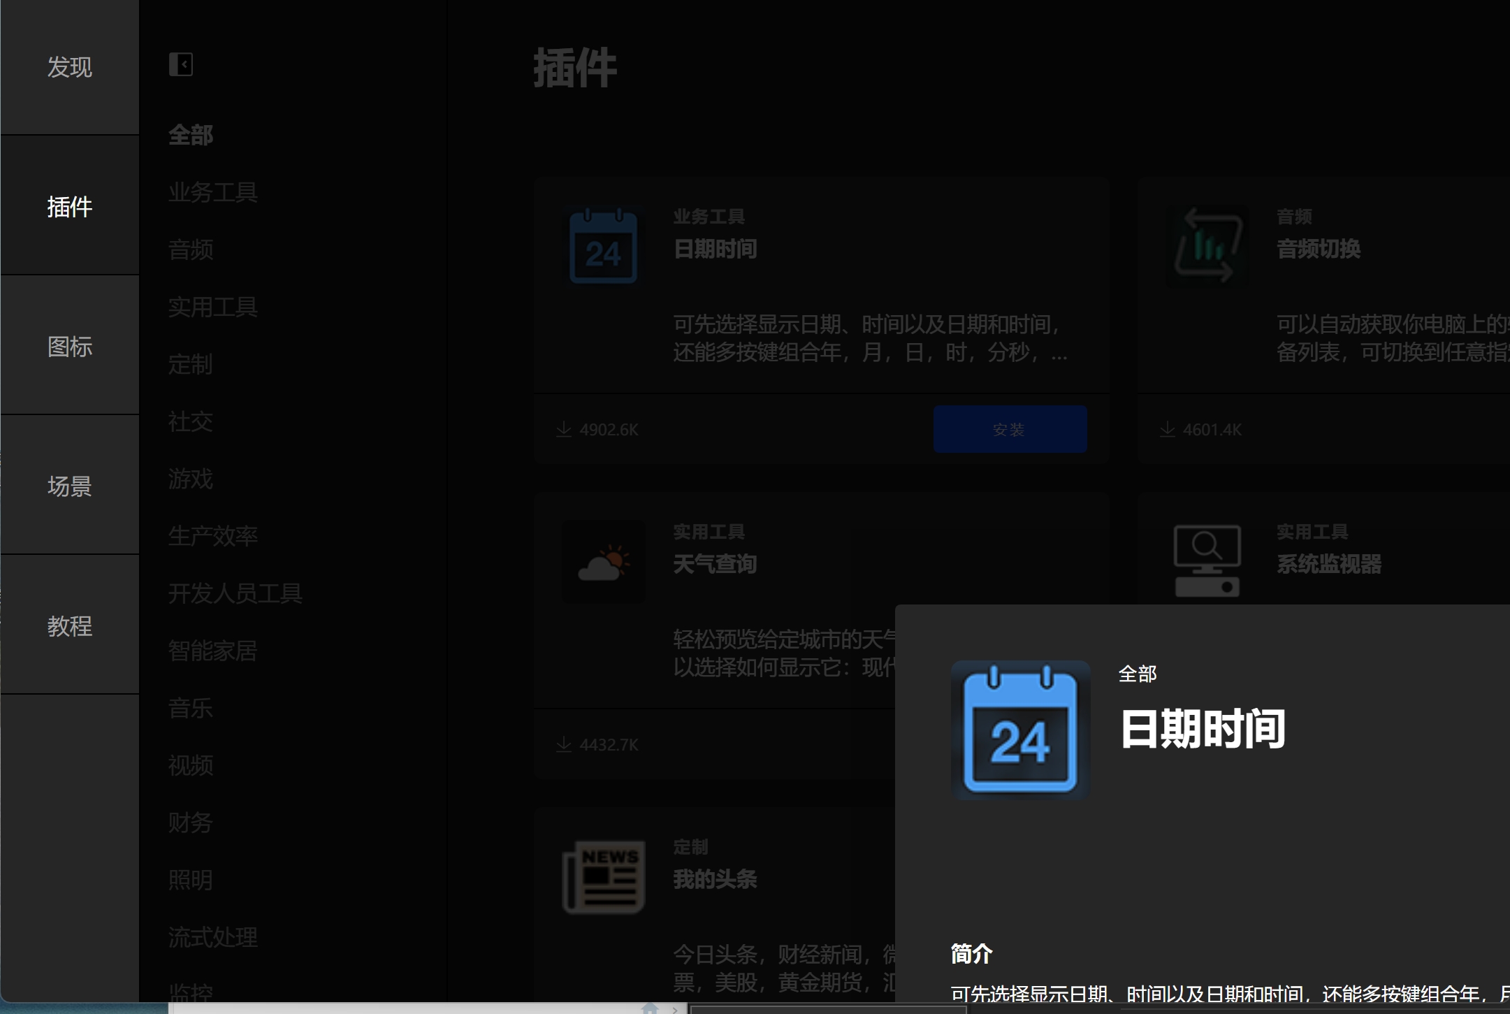1510x1014 pixels.
Task: Select the 全部 category link
Action: [x=190, y=136]
